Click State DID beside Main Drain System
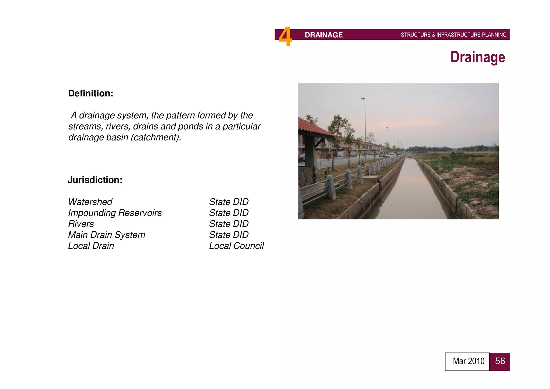This screenshot has height=389, width=550. click(229, 235)
